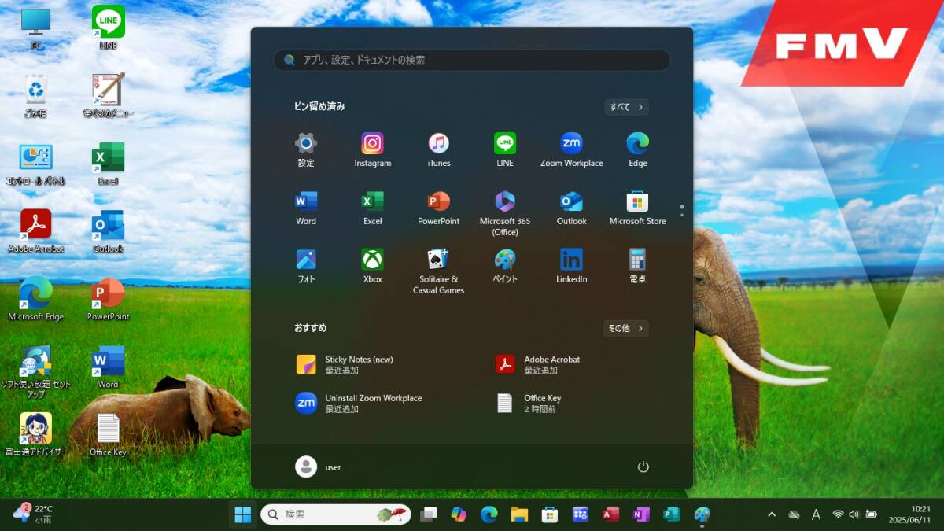
Task: Open Microsoft Store from pinned apps
Action: [x=638, y=208]
